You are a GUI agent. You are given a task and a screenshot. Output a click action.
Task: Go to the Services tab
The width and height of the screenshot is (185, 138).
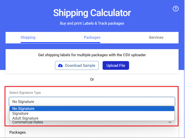[156, 37]
